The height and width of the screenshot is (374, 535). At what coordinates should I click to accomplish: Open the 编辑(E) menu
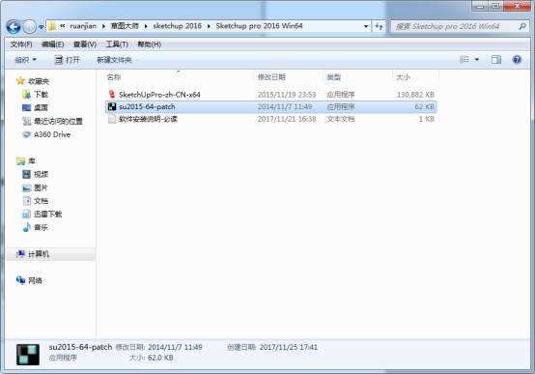tap(52, 44)
